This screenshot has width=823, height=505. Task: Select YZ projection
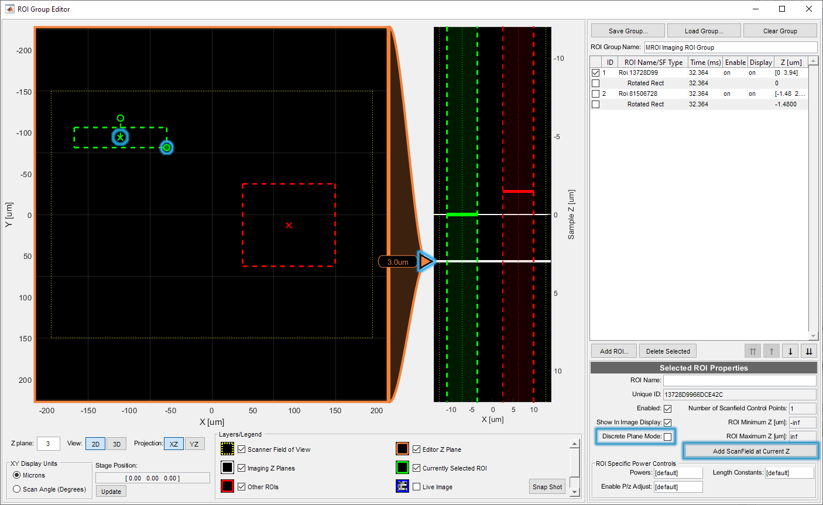tap(194, 444)
